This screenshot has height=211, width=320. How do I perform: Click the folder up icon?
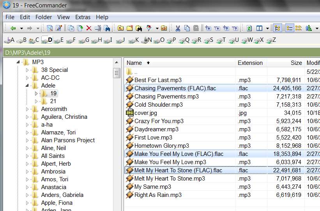click(120, 28)
